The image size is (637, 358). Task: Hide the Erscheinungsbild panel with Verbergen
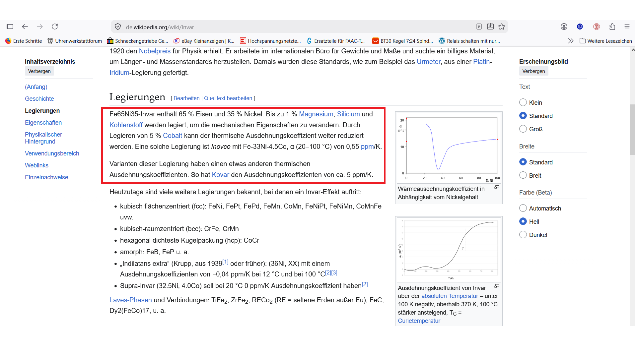pyautogui.click(x=534, y=71)
